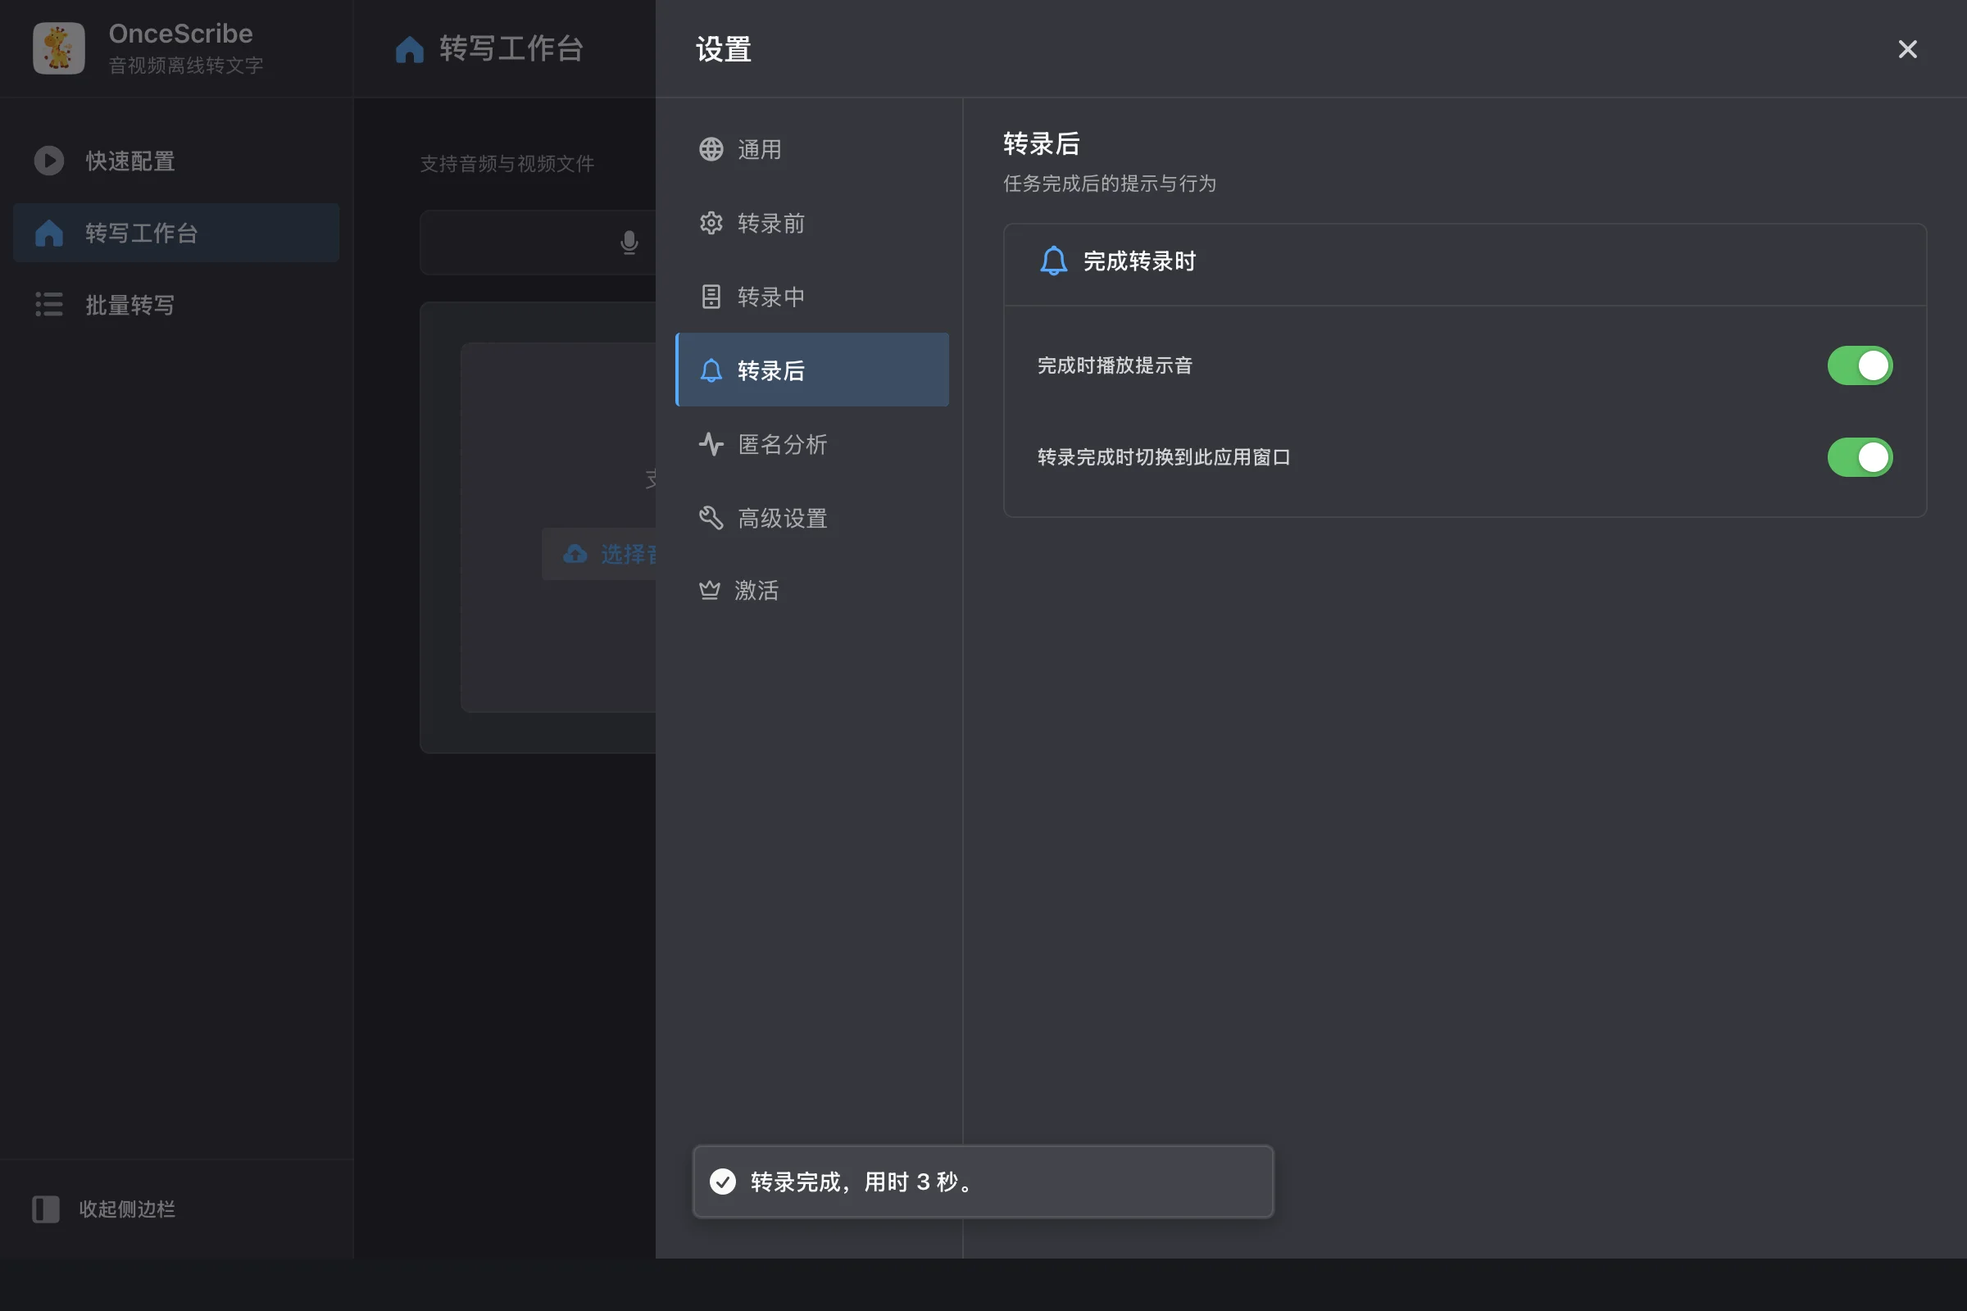This screenshot has width=1967, height=1311.
Task: Switch to the 转录前 settings tab
Action: click(x=812, y=223)
